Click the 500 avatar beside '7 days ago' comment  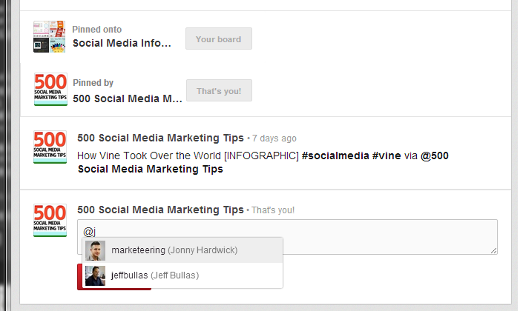point(50,147)
